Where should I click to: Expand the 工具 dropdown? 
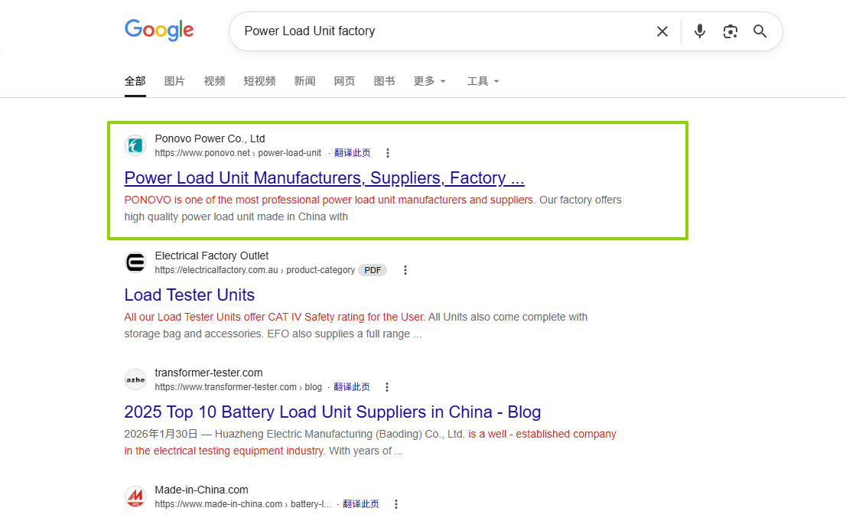pos(483,81)
